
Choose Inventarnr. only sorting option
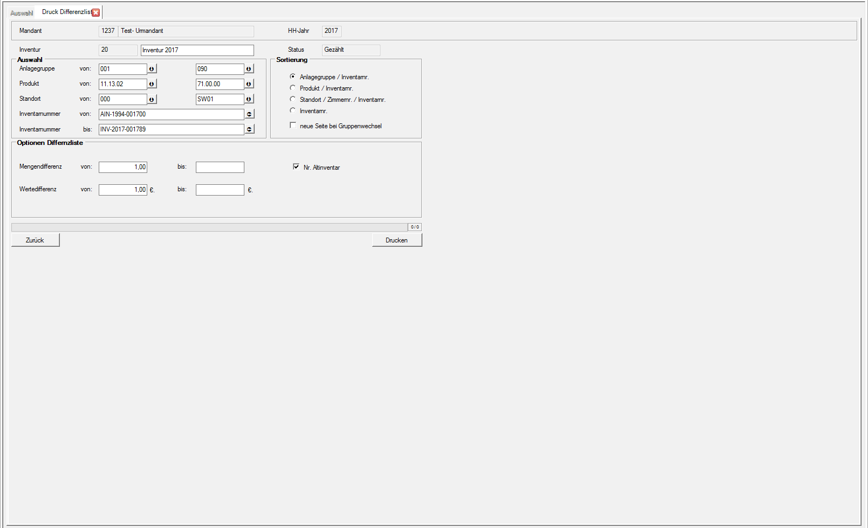[x=293, y=110]
